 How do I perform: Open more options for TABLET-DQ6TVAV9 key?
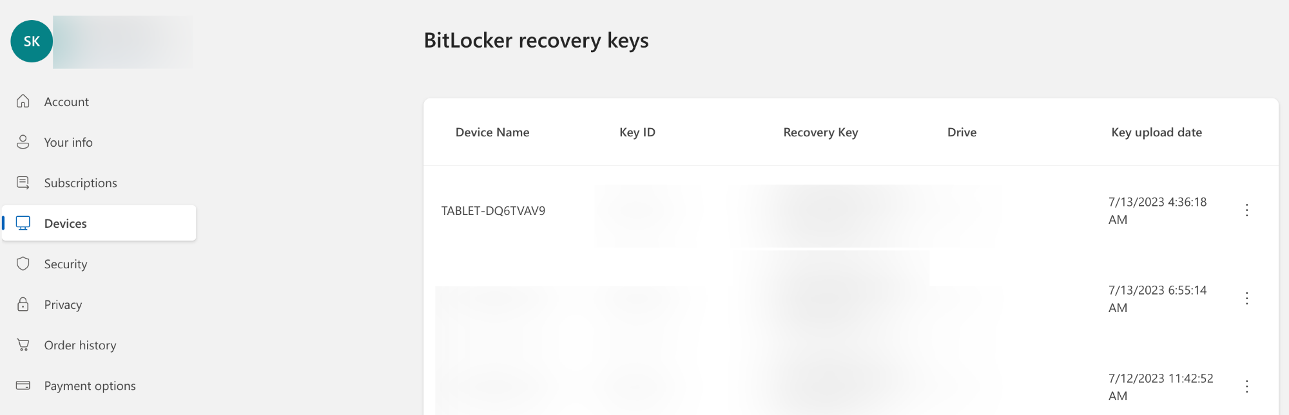coord(1247,210)
